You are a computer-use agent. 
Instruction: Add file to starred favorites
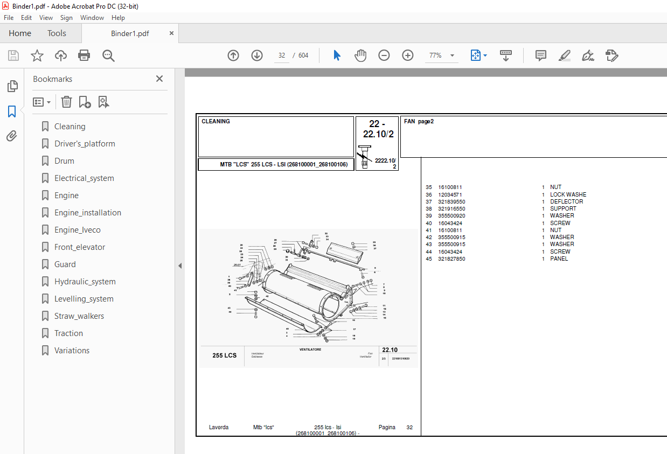coord(37,55)
